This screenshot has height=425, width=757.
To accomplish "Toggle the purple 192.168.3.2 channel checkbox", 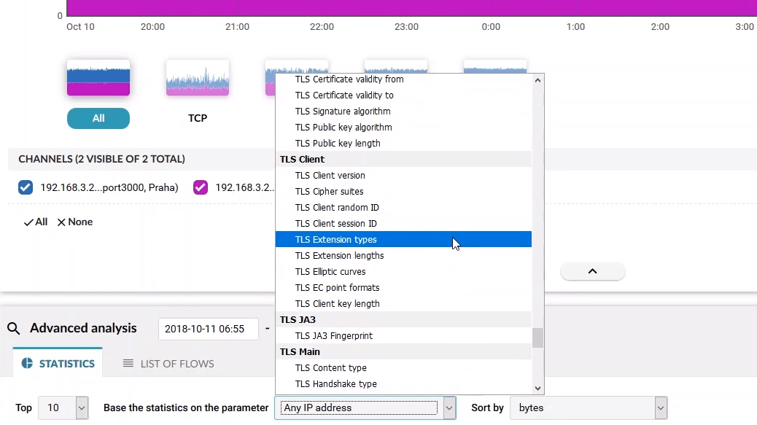I will point(201,188).
